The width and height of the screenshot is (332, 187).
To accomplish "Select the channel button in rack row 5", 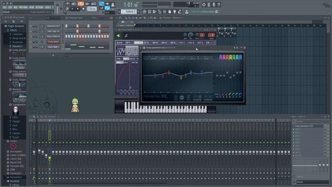I will pos(53,47).
